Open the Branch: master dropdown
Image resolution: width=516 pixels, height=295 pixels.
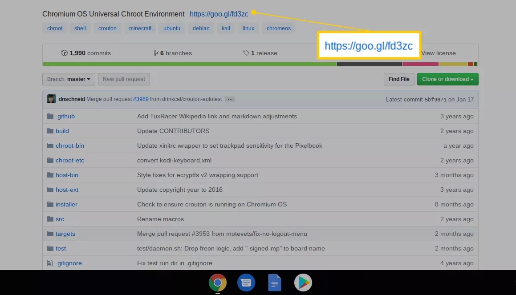point(69,79)
